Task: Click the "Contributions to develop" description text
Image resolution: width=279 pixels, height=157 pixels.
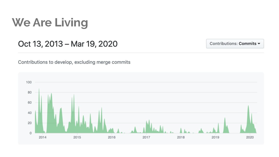Action: pos(74,62)
